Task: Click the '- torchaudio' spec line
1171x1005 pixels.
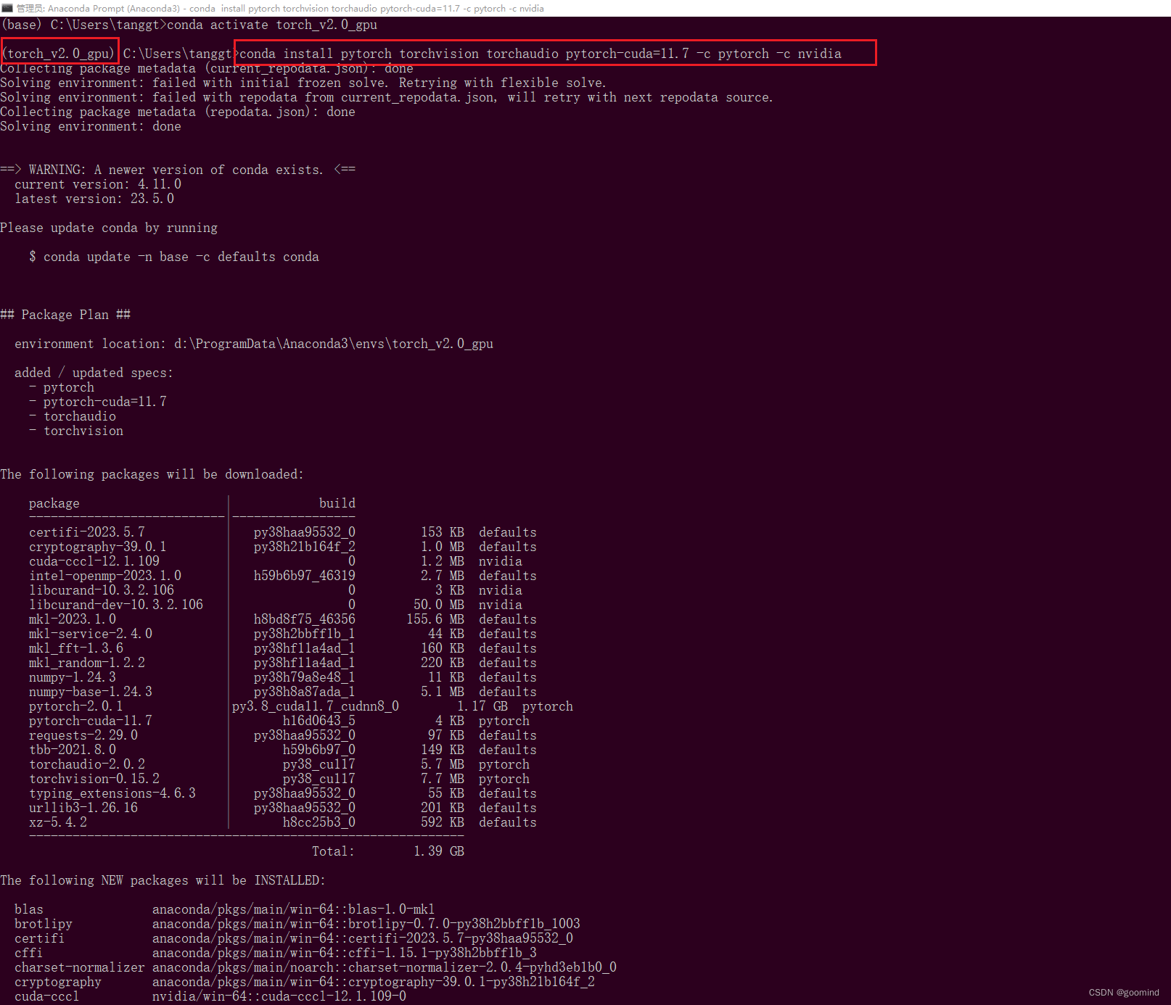Action: (73, 416)
